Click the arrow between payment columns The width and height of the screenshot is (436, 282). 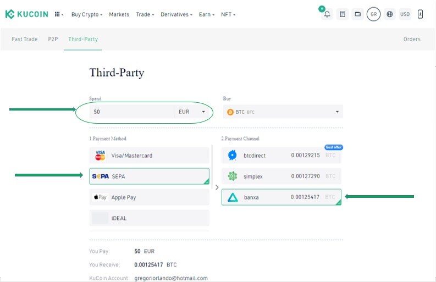tap(217, 187)
